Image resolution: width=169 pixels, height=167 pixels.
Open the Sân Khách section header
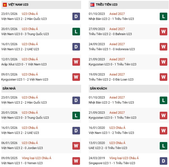98,88
